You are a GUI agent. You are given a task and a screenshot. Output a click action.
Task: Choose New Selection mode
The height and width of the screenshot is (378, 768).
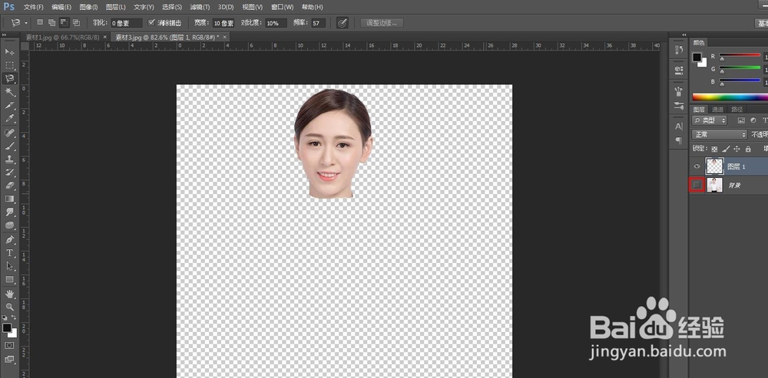tap(40, 22)
